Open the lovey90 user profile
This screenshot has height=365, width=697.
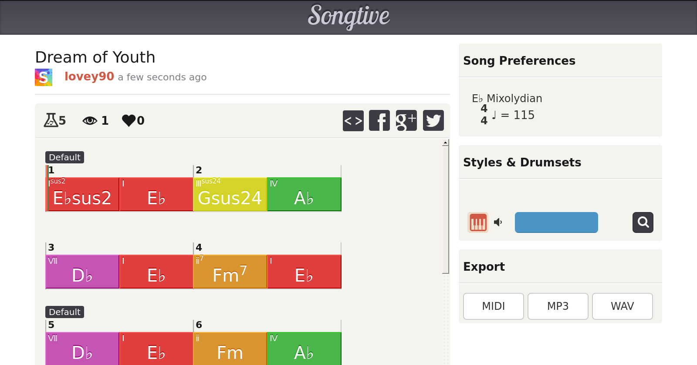tap(89, 76)
